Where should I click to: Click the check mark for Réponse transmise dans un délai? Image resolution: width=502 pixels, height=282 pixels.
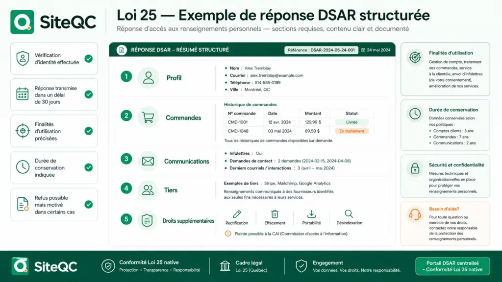tap(89, 94)
